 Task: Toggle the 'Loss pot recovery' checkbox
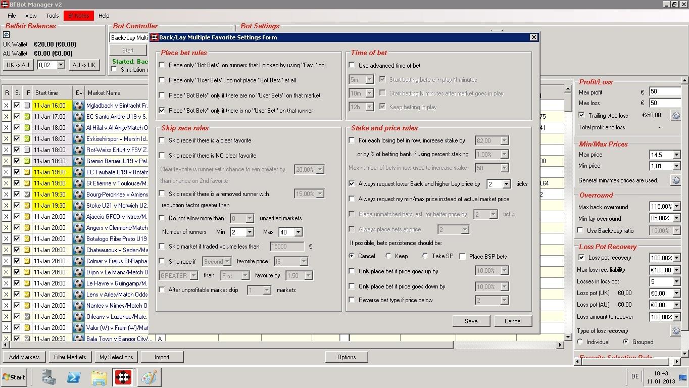(x=581, y=258)
